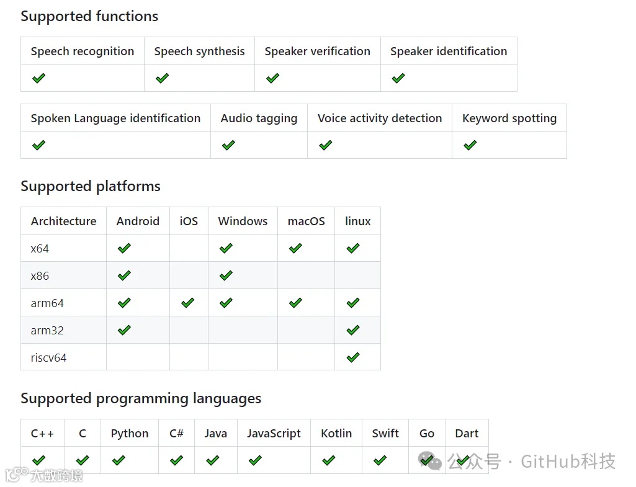636x487 pixels.
Task: Click the checkmark under Speaker identification
Action: pyautogui.click(x=398, y=78)
